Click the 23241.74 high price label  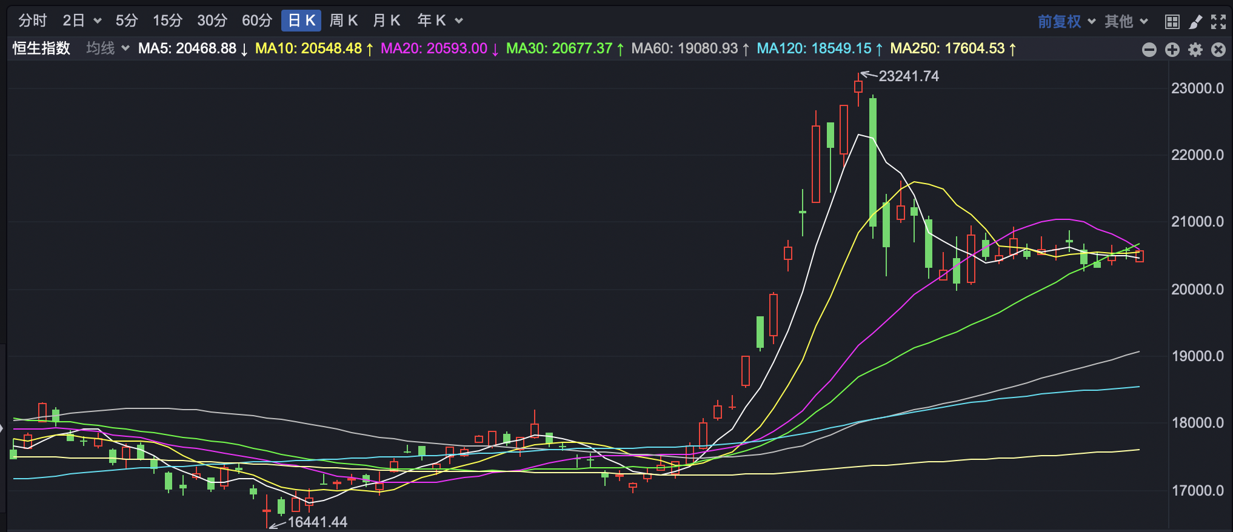[909, 76]
